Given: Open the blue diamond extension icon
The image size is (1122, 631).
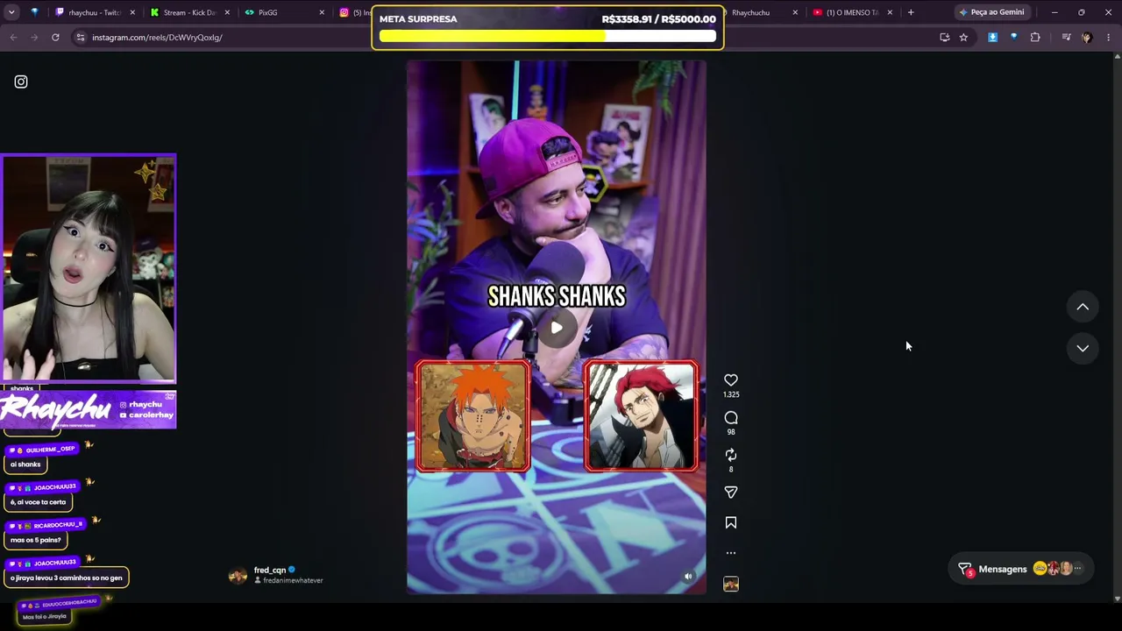Looking at the screenshot, I should pos(1013,38).
